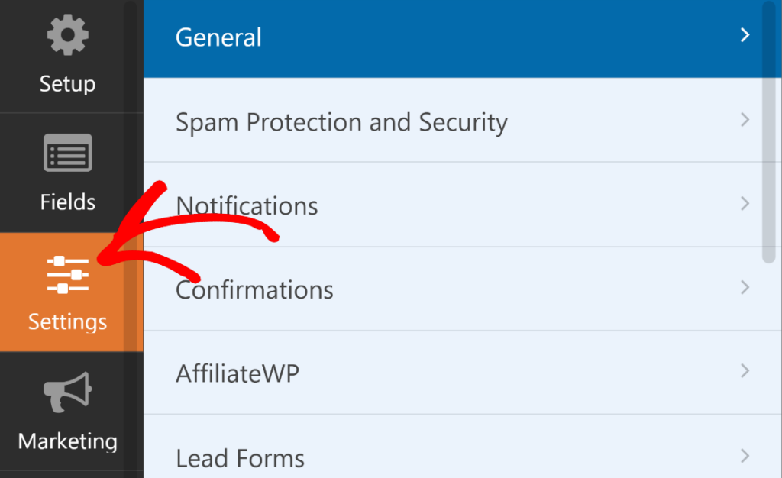Expand the Confirmations chevron
The height and width of the screenshot is (478, 782).
pyautogui.click(x=746, y=288)
